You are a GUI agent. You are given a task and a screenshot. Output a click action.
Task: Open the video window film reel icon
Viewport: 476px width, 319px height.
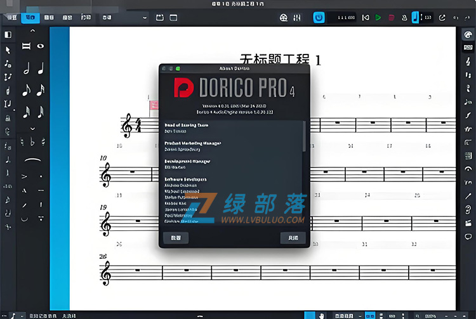click(x=284, y=18)
